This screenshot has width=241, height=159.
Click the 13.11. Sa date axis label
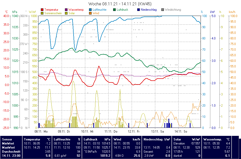[x=158, y=132]
